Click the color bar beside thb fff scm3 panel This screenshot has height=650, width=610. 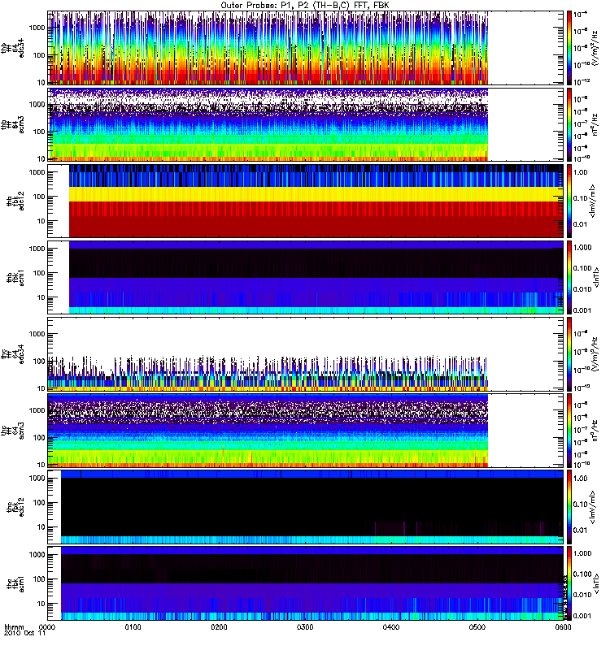569,124
